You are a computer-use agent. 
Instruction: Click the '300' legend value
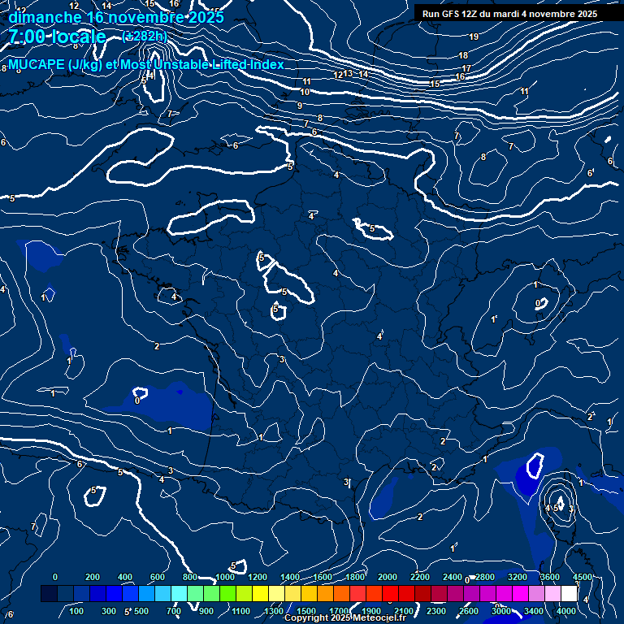point(109,611)
